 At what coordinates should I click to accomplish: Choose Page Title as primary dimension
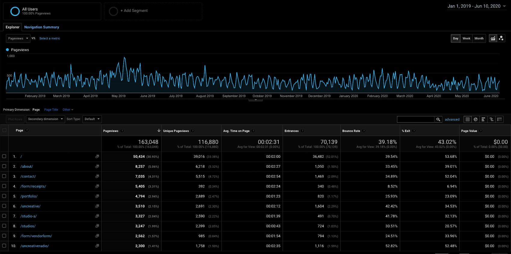click(51, 110)
